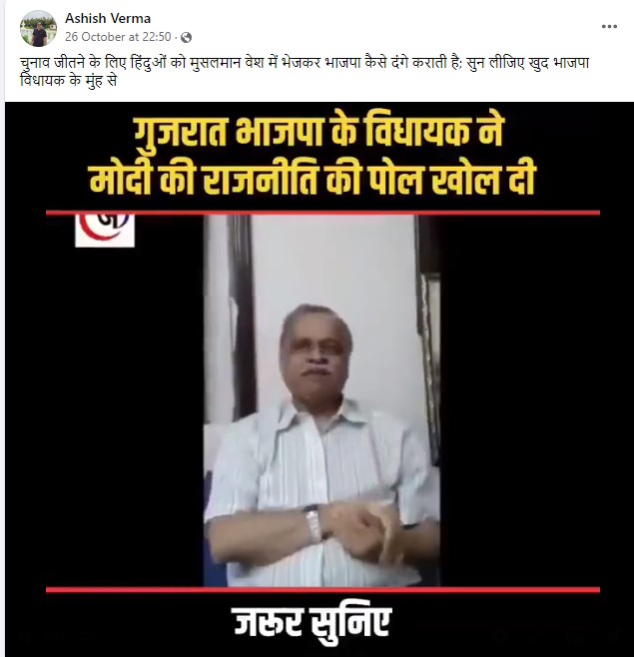
Task: Click the first caption line starting with चुनाव जीतने
Action: [x=305, y=63]
